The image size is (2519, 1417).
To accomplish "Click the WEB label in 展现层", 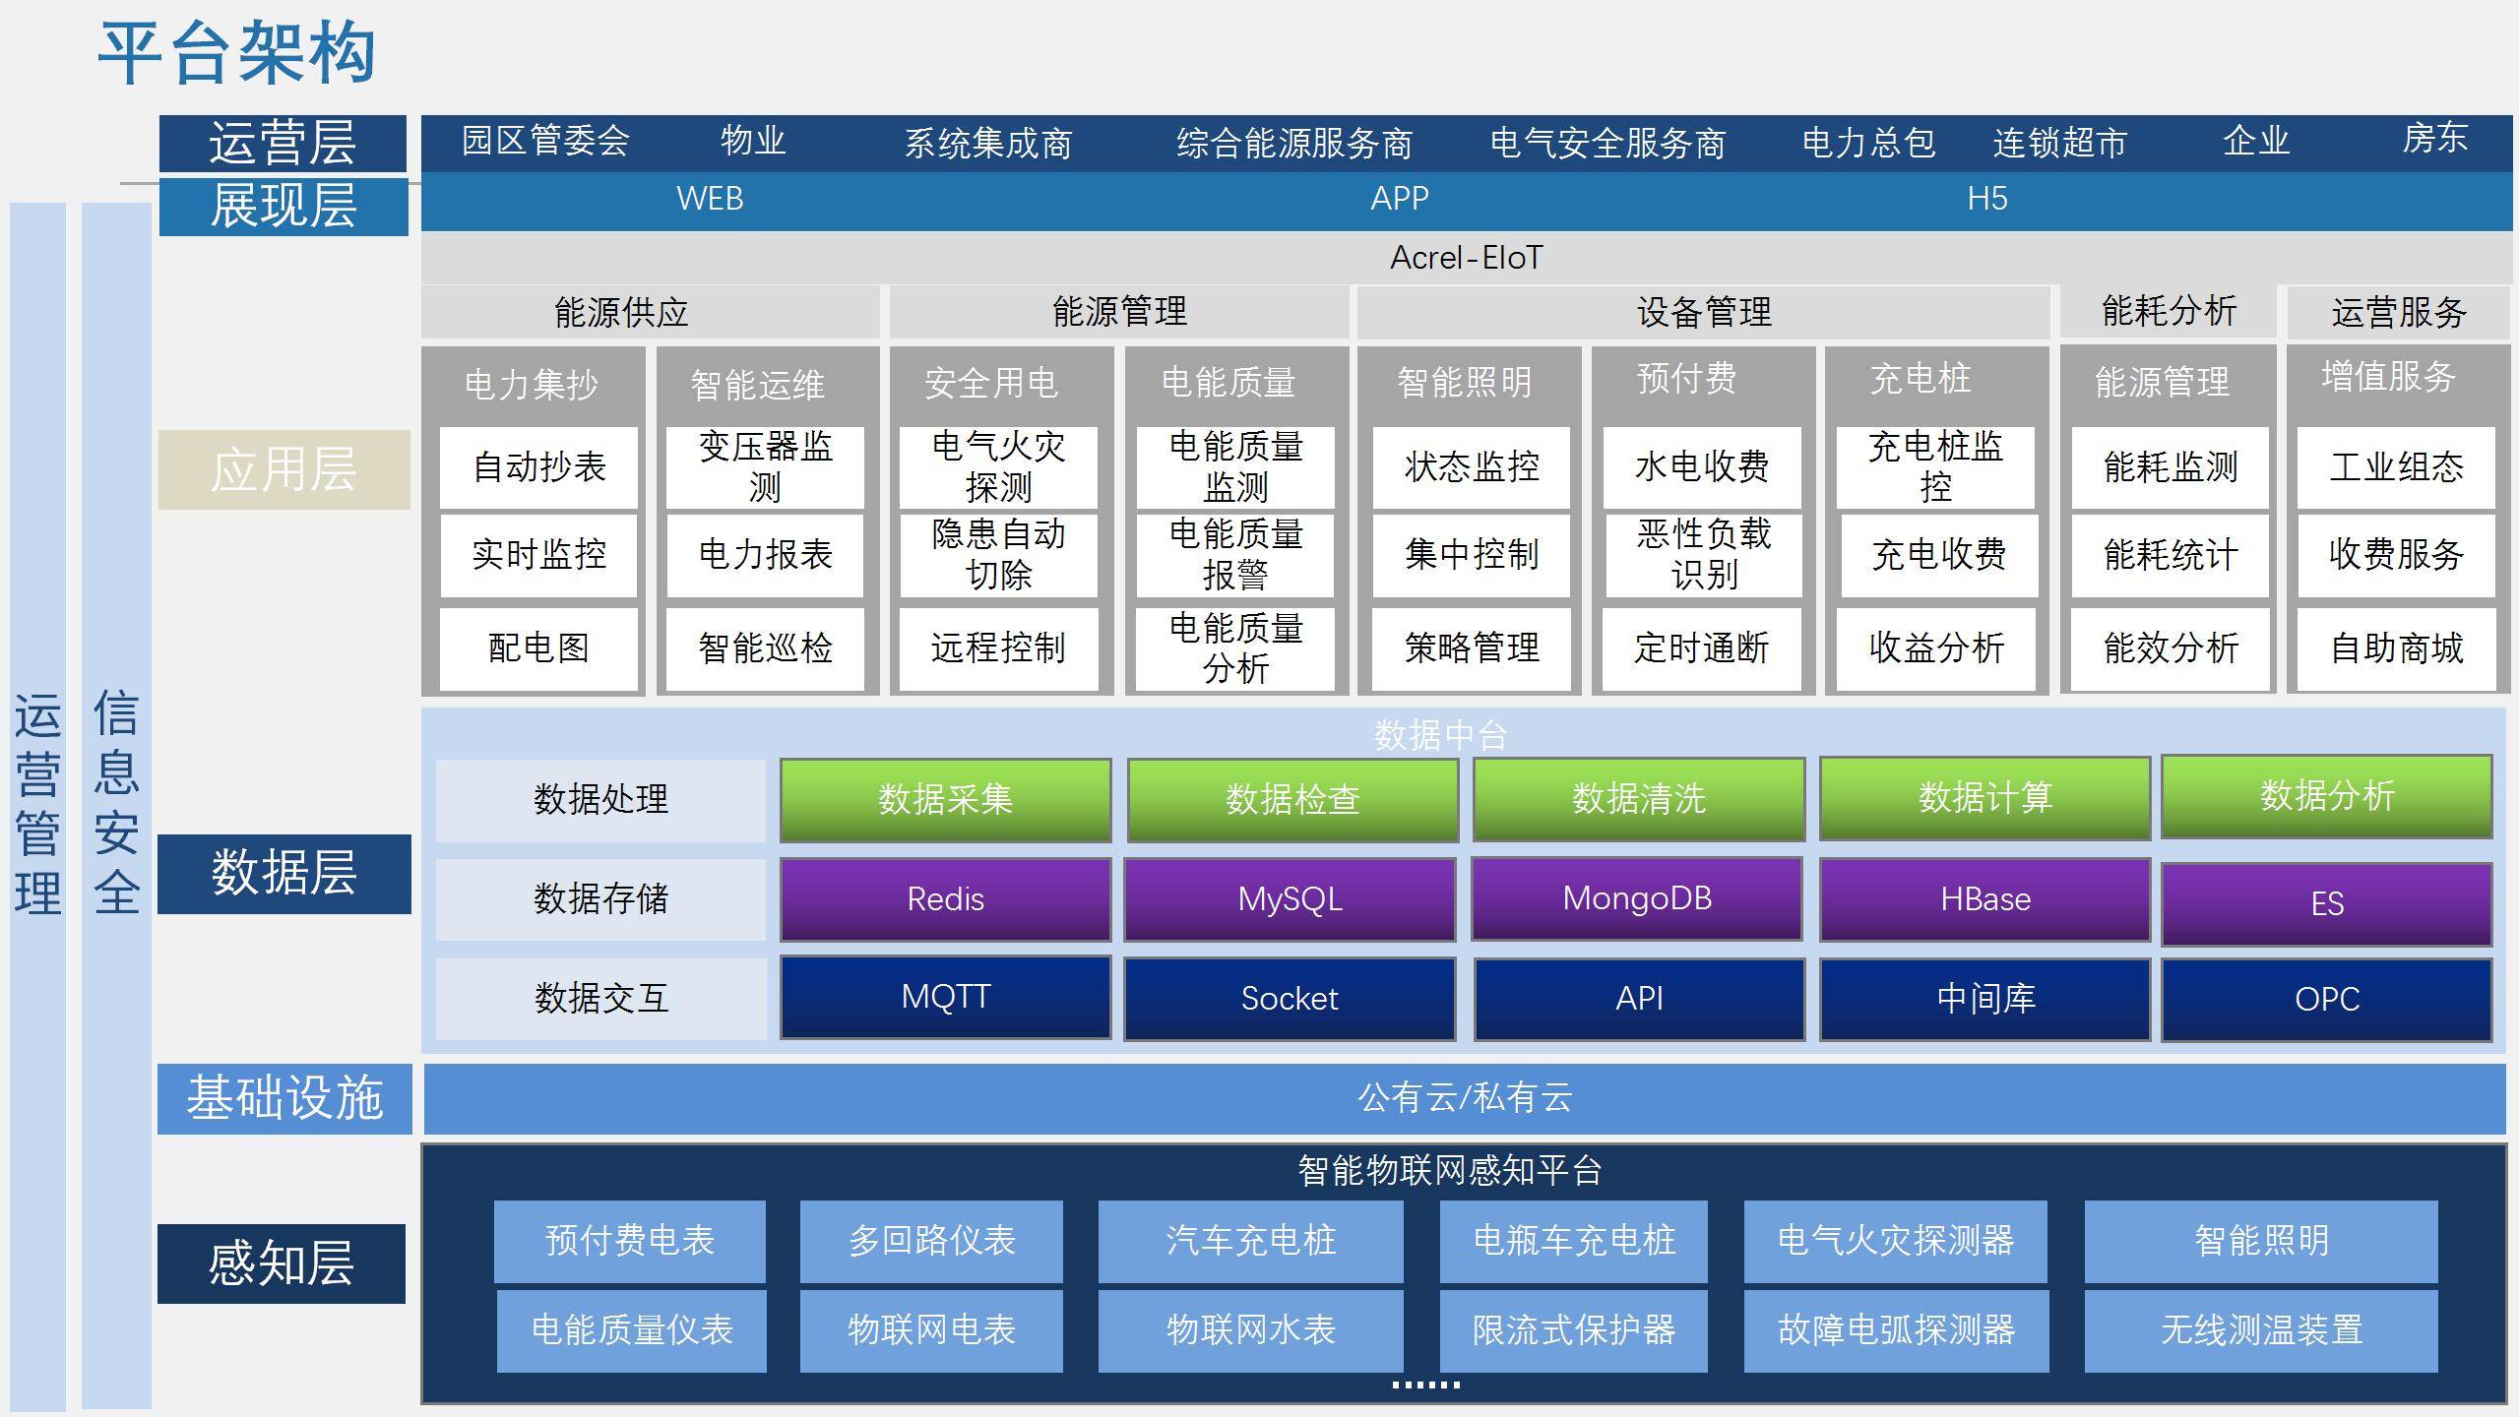I will tap(710, 200).
